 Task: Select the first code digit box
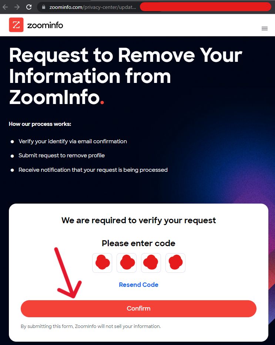pyautogui.click(x=102, y=263)
